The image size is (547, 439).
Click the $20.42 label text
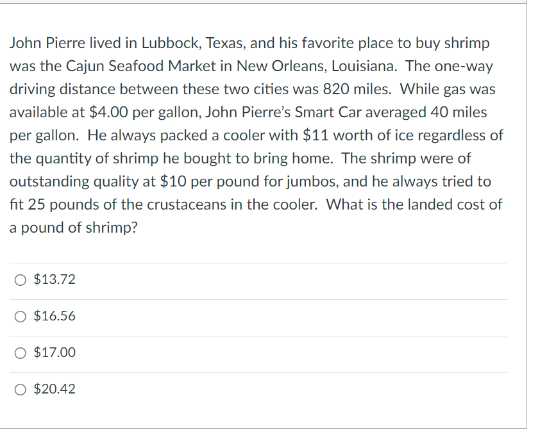coord(55,388)
